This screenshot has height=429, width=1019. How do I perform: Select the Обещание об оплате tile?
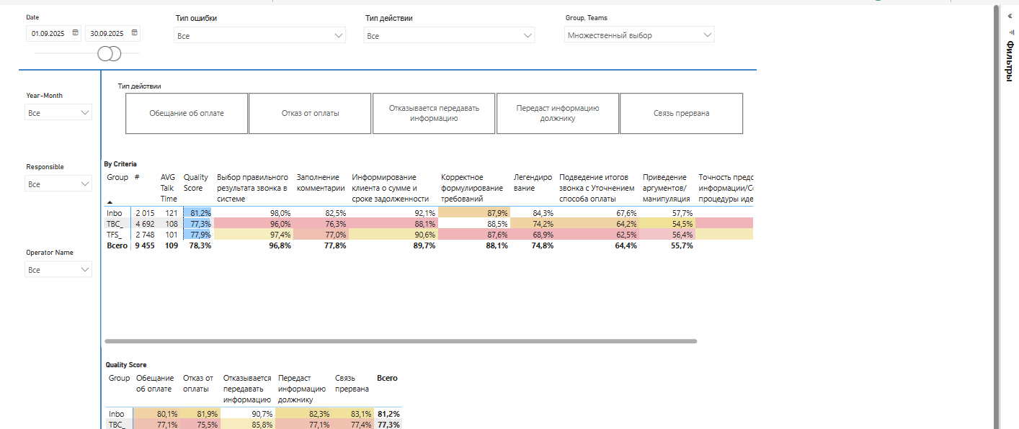click(187, 113)
